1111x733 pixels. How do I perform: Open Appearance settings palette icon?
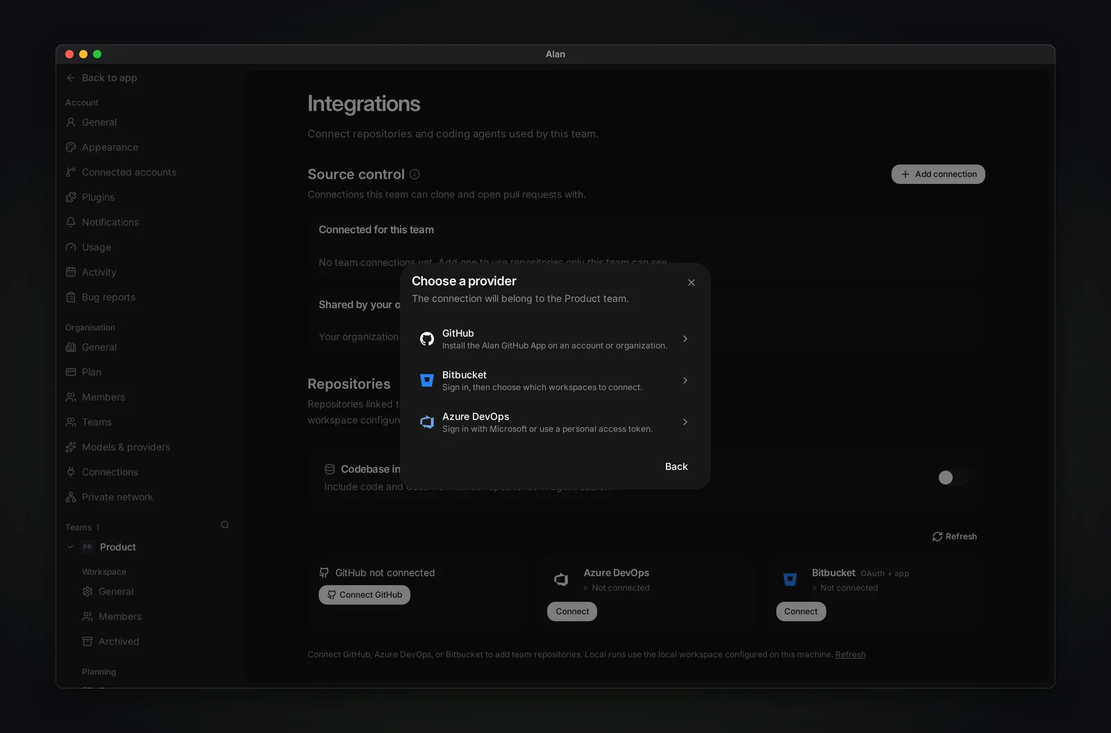point(71,147)
